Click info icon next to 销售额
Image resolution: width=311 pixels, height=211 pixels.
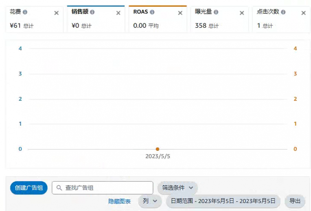[92, 12]
